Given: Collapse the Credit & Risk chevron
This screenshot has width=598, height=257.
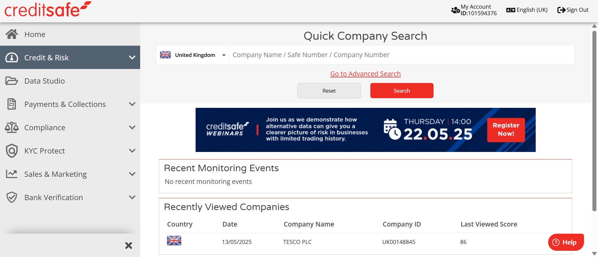Looking at the screenshot, I should tap(132, 57).
